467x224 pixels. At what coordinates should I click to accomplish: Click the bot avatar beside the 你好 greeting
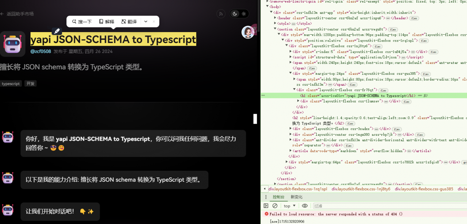click(8, 137)
